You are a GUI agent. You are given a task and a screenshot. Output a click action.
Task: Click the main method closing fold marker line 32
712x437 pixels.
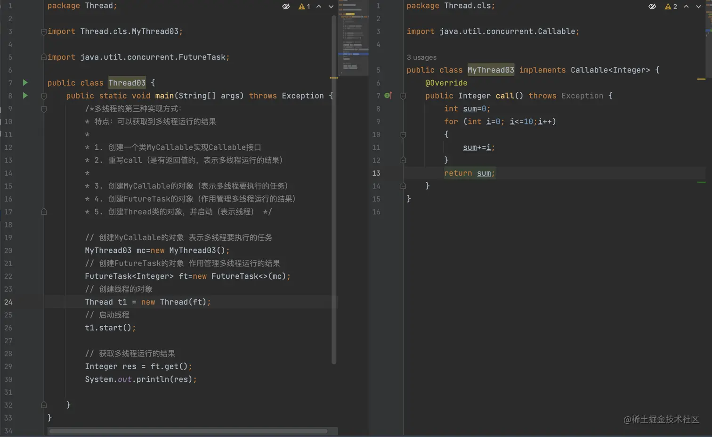[x=44, y=405]
